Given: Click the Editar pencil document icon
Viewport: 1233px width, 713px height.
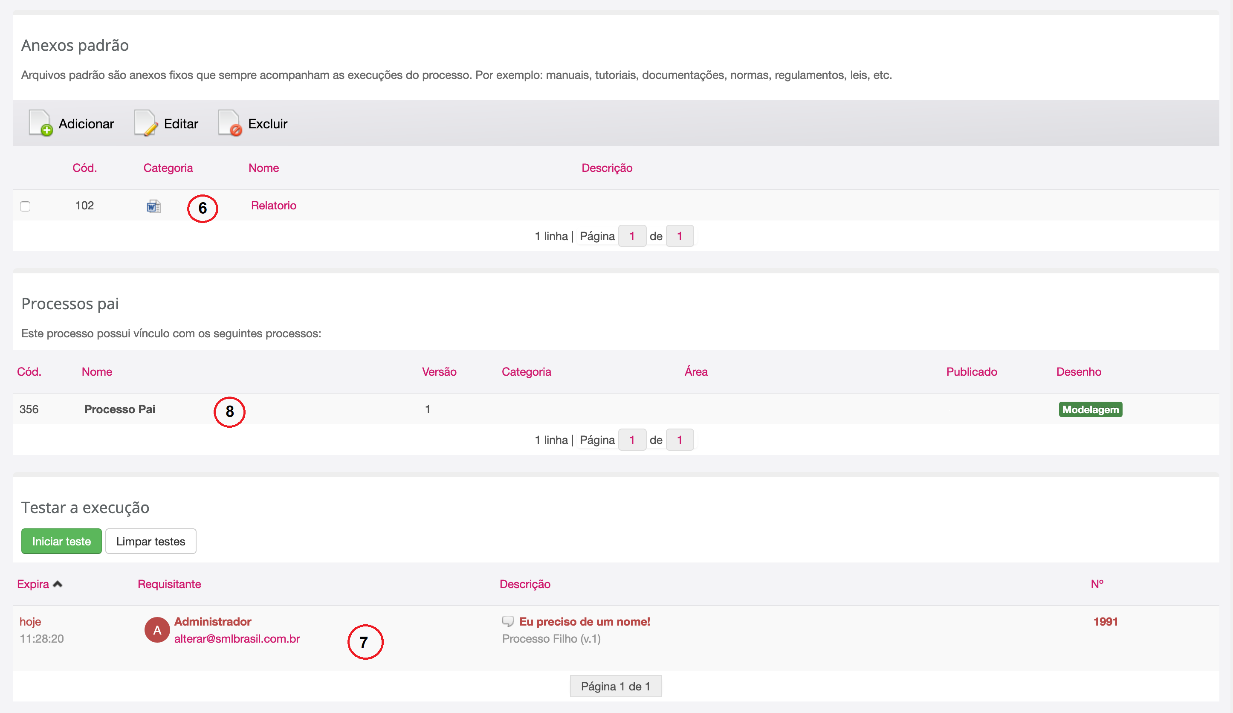Looking at the screenshot, I should tap(145, 123).
